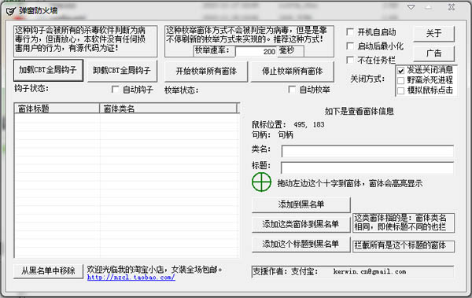Click the kerwin.cn@gmail.com email text
This screenshot has width=472, height=298.
pos(370,271)
